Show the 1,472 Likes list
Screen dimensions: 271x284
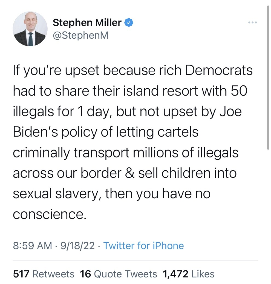pos(189,274)
